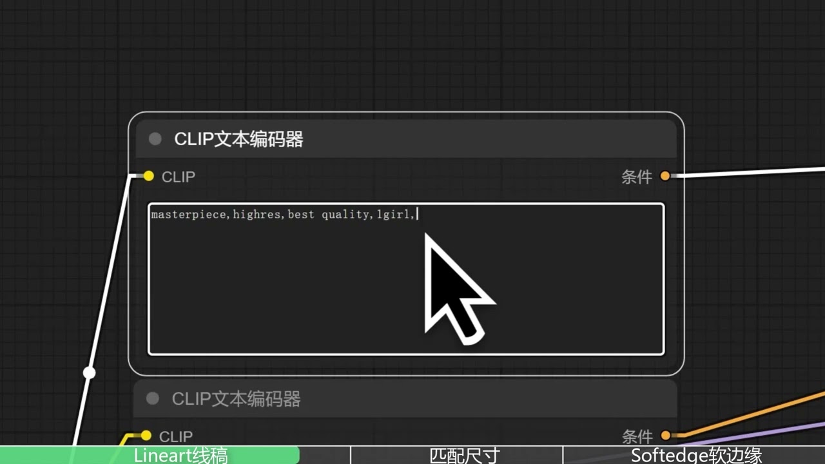Collapse the top CLIP文本编码器 node via its dot
This screenshot has height=464, width=825.
pyautogui.click(x=155, y=139)
